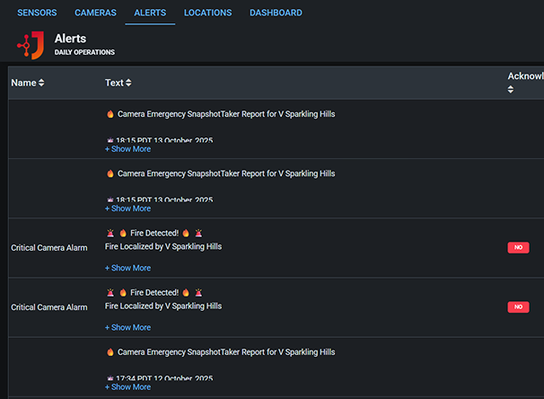
Task: Sort by the Text column arrows
Action: coord(128,83)
